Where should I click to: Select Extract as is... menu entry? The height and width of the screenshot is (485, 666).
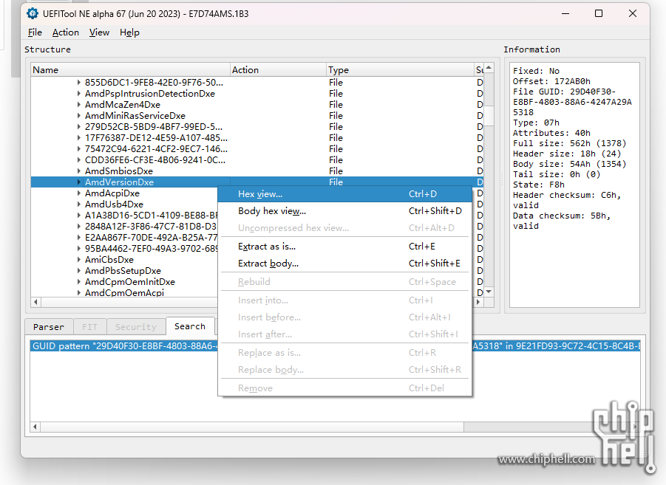(345, 247)
